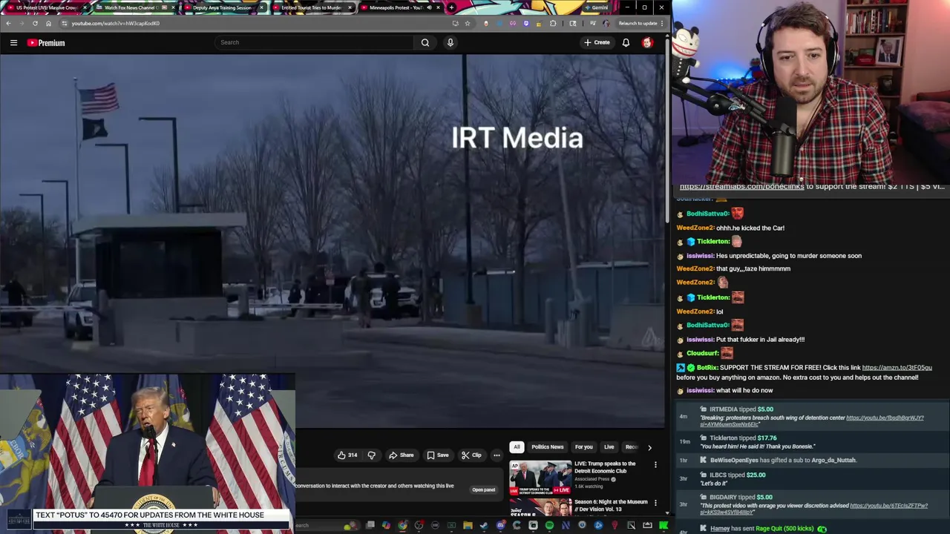
Task: Select the Live filter chip
Action: point(609,447)
